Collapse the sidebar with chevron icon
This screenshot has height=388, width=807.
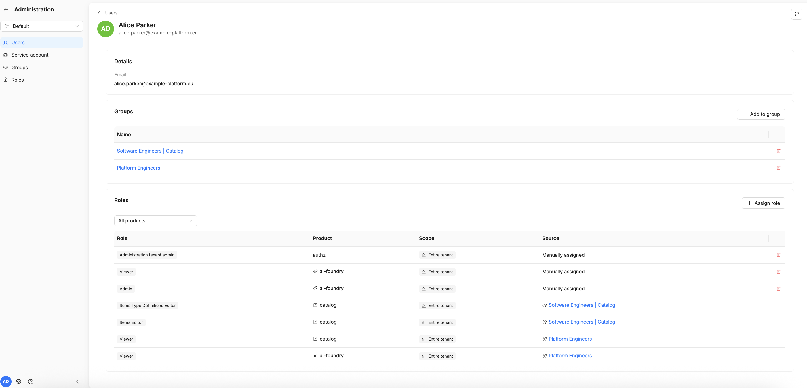(77, 381)
